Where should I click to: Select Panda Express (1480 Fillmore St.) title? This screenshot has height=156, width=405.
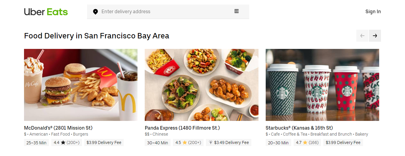[x=182, y=128]
